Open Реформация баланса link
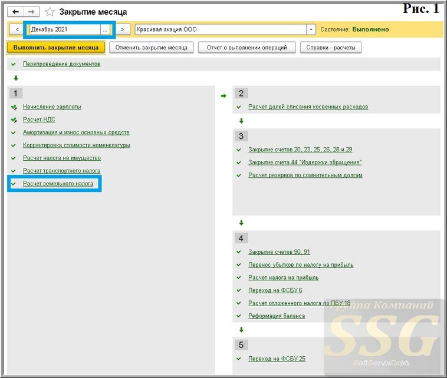The height and width of the screenshot is (378, 447). tap(277, 316)
